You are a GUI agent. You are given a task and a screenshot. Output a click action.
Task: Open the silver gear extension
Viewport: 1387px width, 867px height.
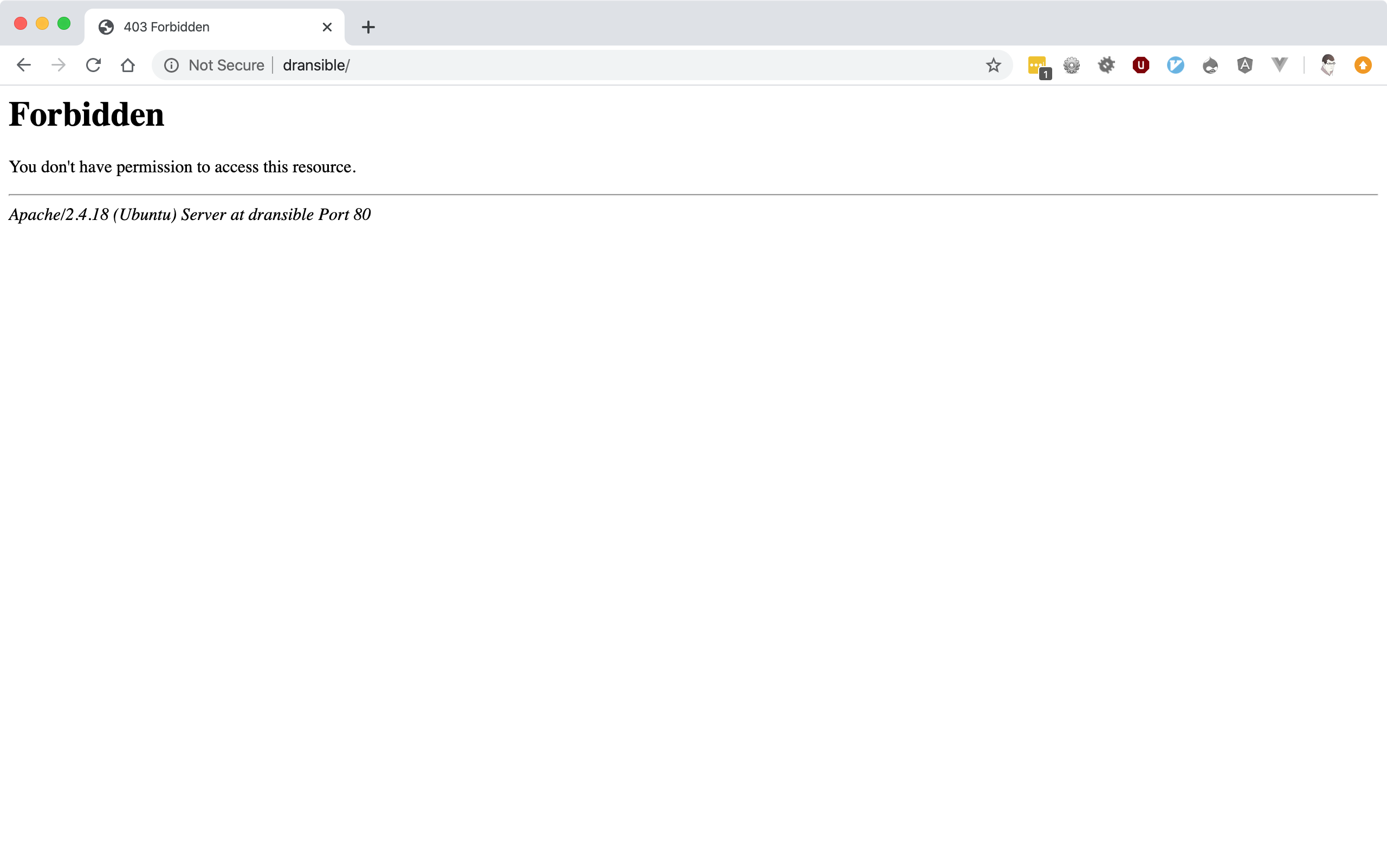(x=1071, y=66)
